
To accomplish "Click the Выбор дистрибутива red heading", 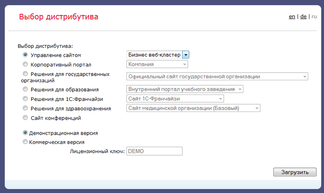I will point(58,17).
